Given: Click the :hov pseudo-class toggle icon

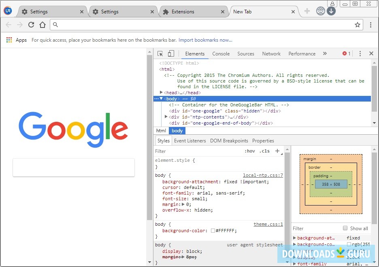Looking at the screenshot, I should tap(250, 150).
